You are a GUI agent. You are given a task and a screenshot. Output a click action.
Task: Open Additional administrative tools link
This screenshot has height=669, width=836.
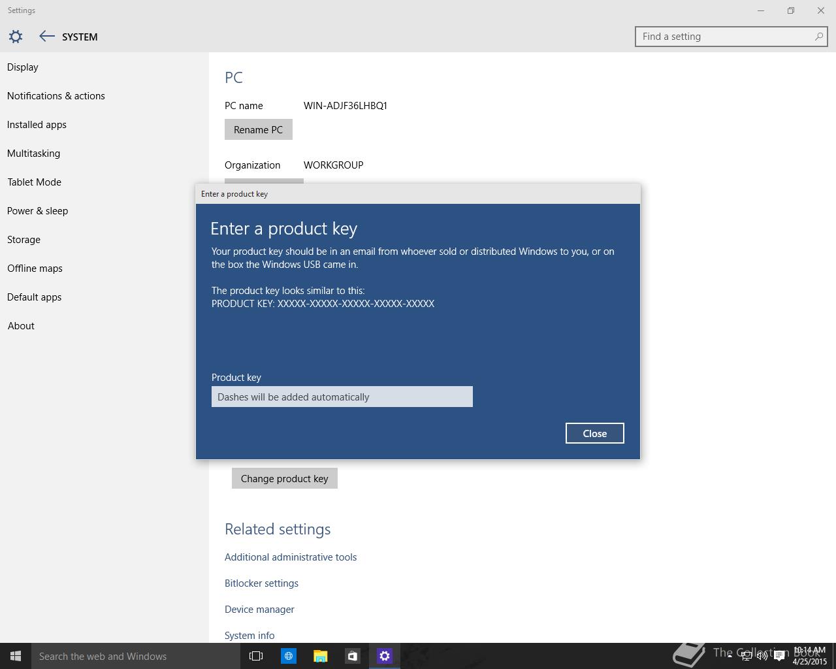[x=291, y=557]
